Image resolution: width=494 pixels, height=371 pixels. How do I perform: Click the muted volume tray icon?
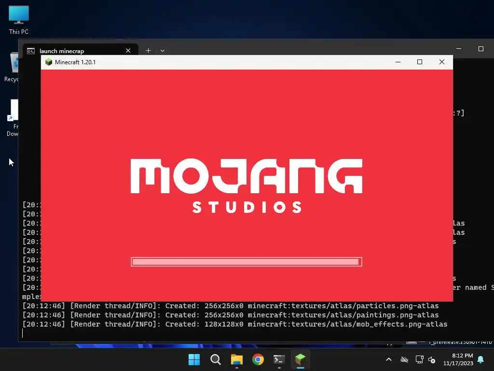tap(432, 359)
